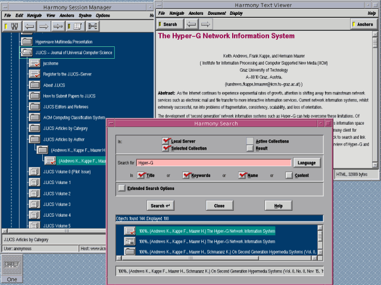381x285 pixels.
Task: Click the About J.UCS folder icon
Action: pyautogui.click(x=35, y=85)
